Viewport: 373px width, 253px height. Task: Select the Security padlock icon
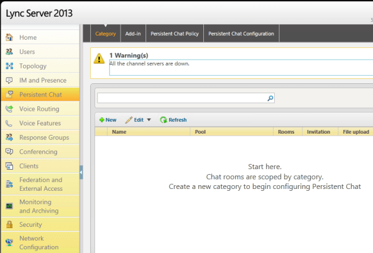coord(9,224)
